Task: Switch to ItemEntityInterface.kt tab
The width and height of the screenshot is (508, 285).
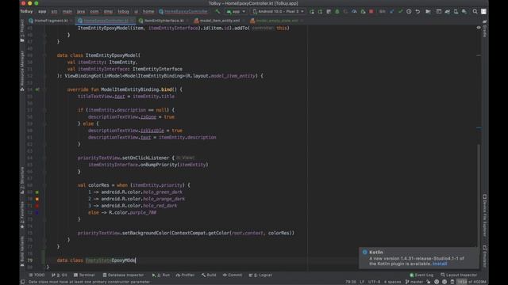Action: coord(164,21)
